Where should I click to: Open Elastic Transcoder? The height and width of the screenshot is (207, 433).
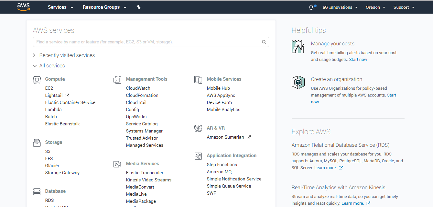pos(145,173)
